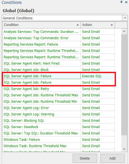Select SQL Server Agent Alert: Alert Fired
Image resolution: width=129 pixels, height=164 pixels.
(41, 64)
